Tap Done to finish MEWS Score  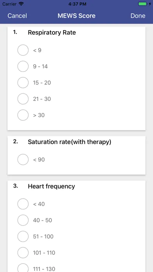pos(138,16)
